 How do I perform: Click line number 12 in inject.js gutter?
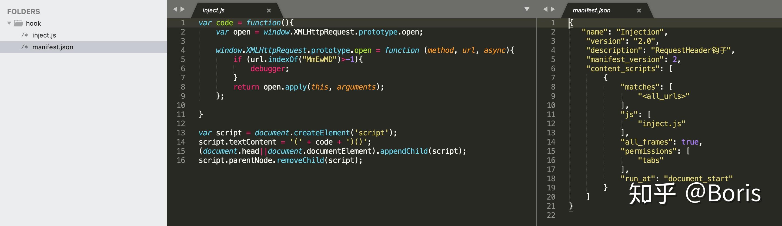pyautogui.click(x=181, y=124)
